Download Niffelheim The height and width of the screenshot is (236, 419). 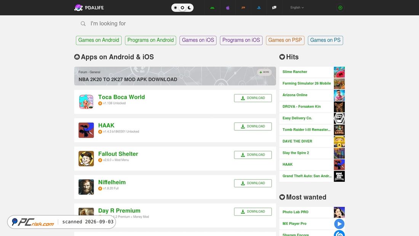(x=253, y=183)
